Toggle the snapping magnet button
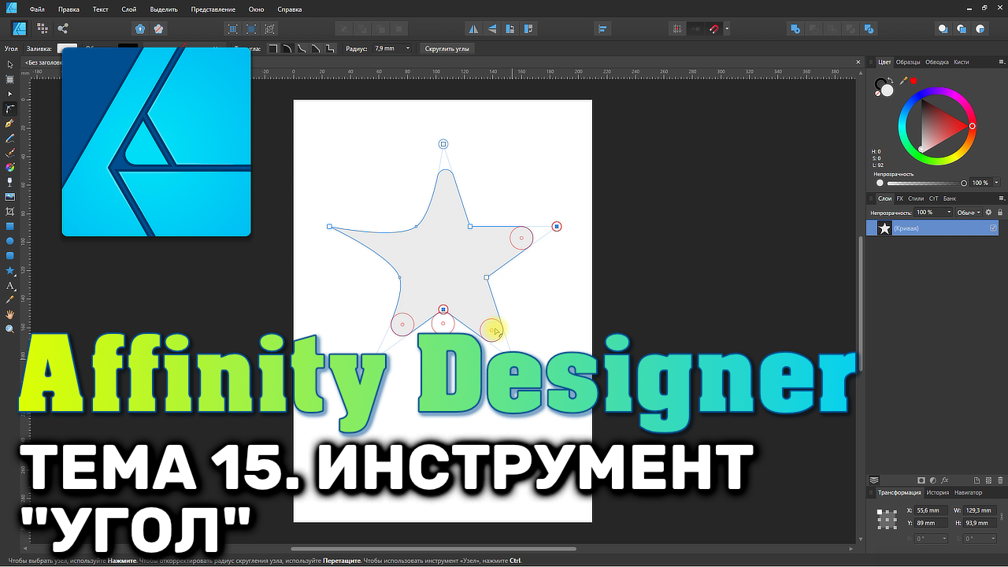This screenshot has width=1008, height=567. pos(713,29)
